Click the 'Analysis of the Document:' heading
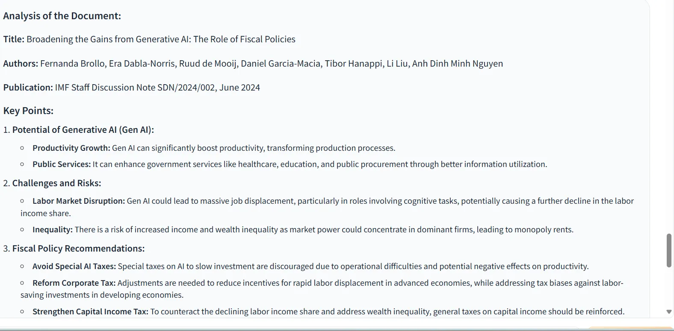The height and width of the screenshot is (331, 674). [x=62, y=16]
